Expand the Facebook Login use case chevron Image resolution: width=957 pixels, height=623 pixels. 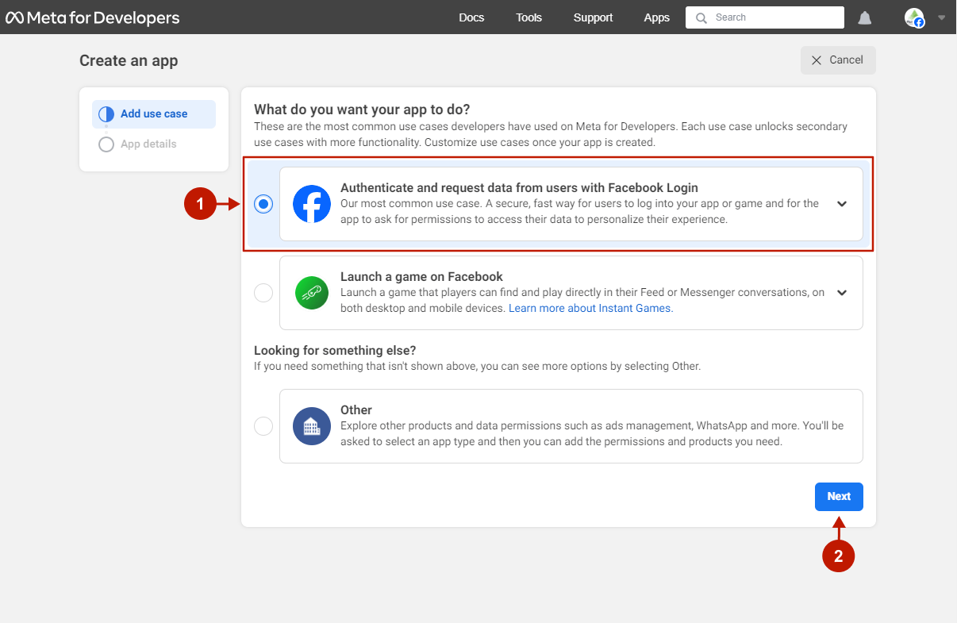[842, 204]
